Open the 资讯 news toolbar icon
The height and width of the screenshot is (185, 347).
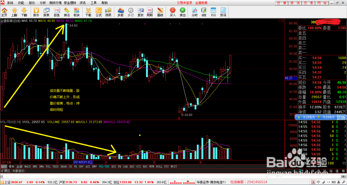(223, 12)
